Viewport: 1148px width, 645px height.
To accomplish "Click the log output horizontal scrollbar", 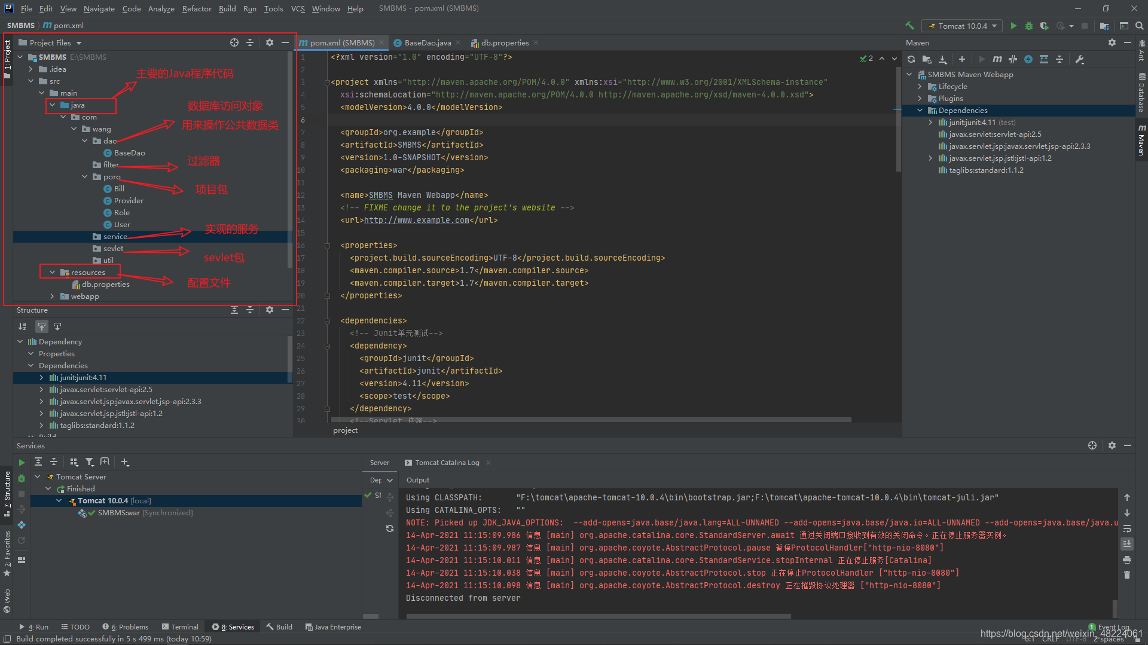I will tap(598, 616).
